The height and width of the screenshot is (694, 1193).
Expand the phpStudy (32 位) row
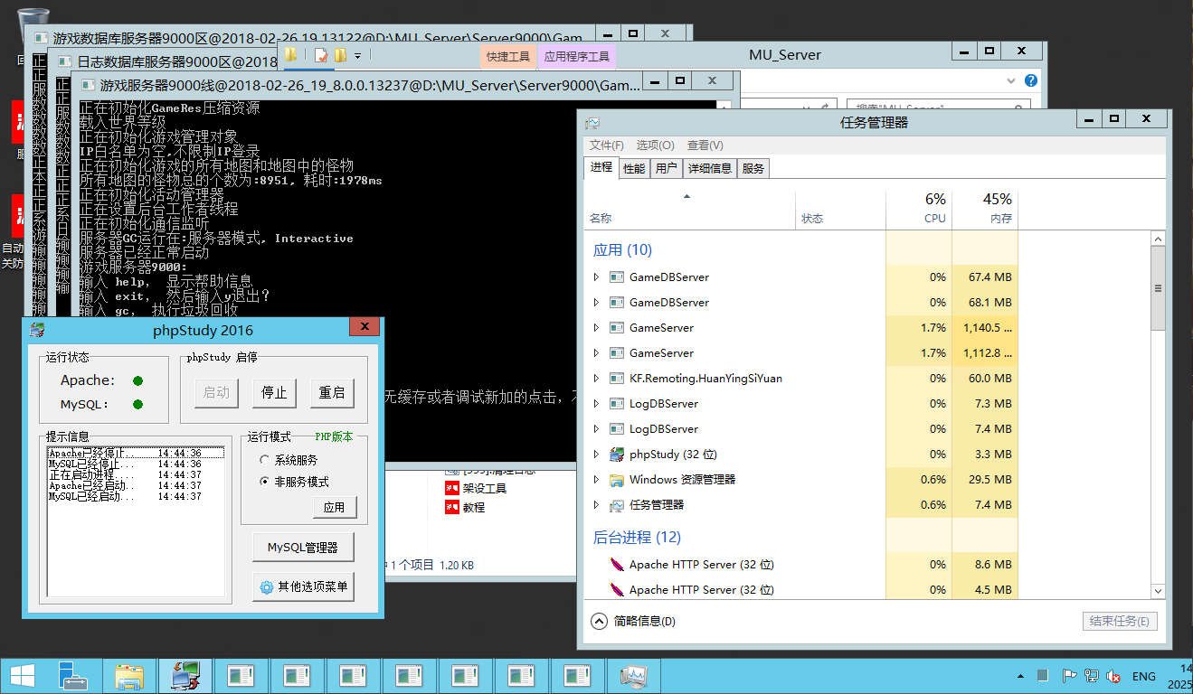click(x=595, y=455)
